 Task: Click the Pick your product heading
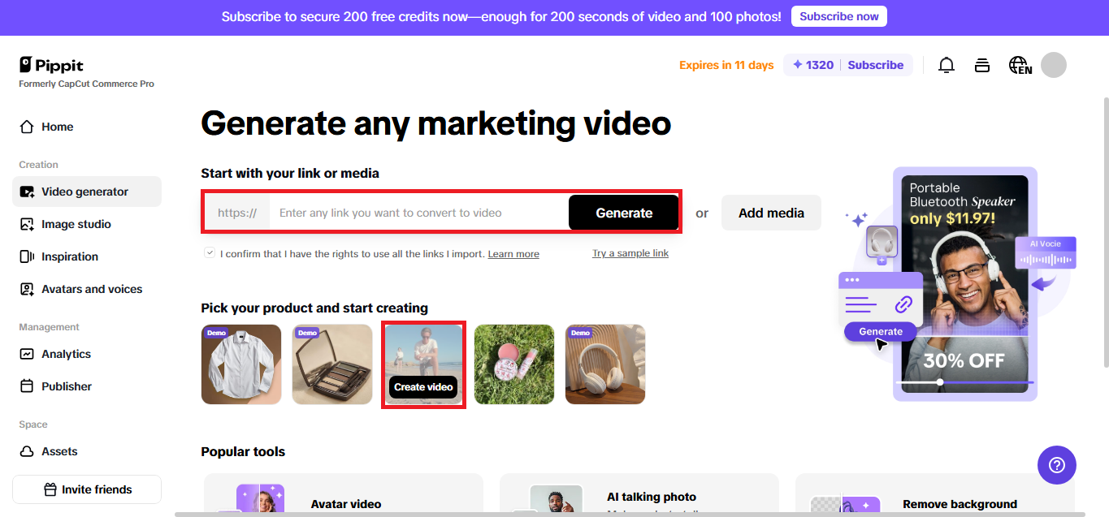pyautogui.click(x=314, y=308)
